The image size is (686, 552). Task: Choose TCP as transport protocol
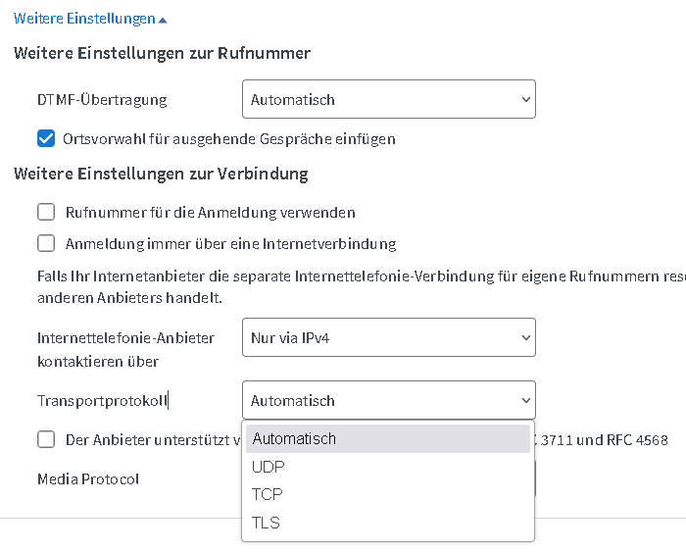268,494
